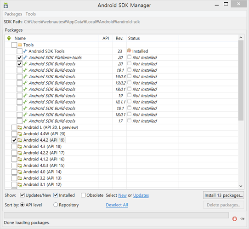
Task: Click the Installed status icon for SDK Tools
Action: tap(129, 51)
